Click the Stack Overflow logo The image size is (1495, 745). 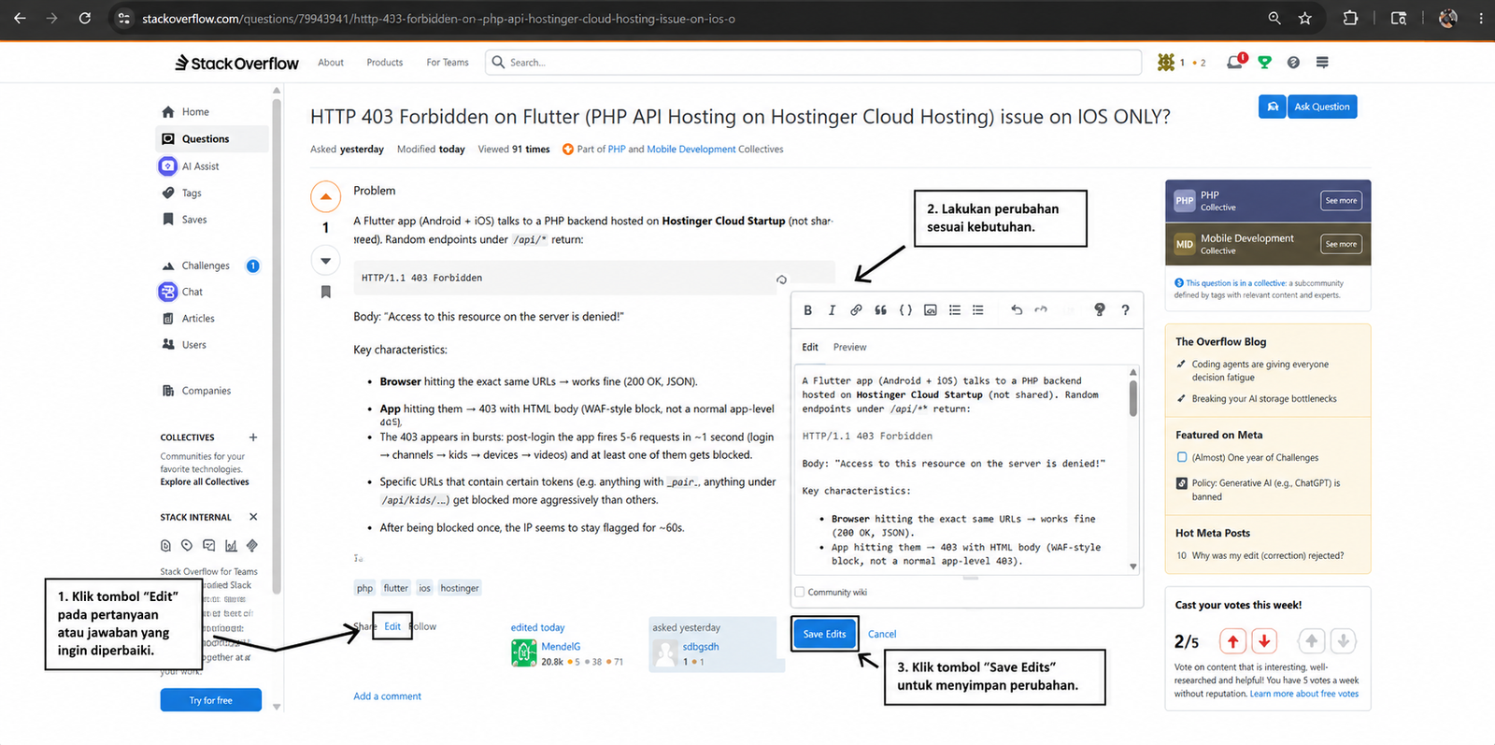coord(236,63)
